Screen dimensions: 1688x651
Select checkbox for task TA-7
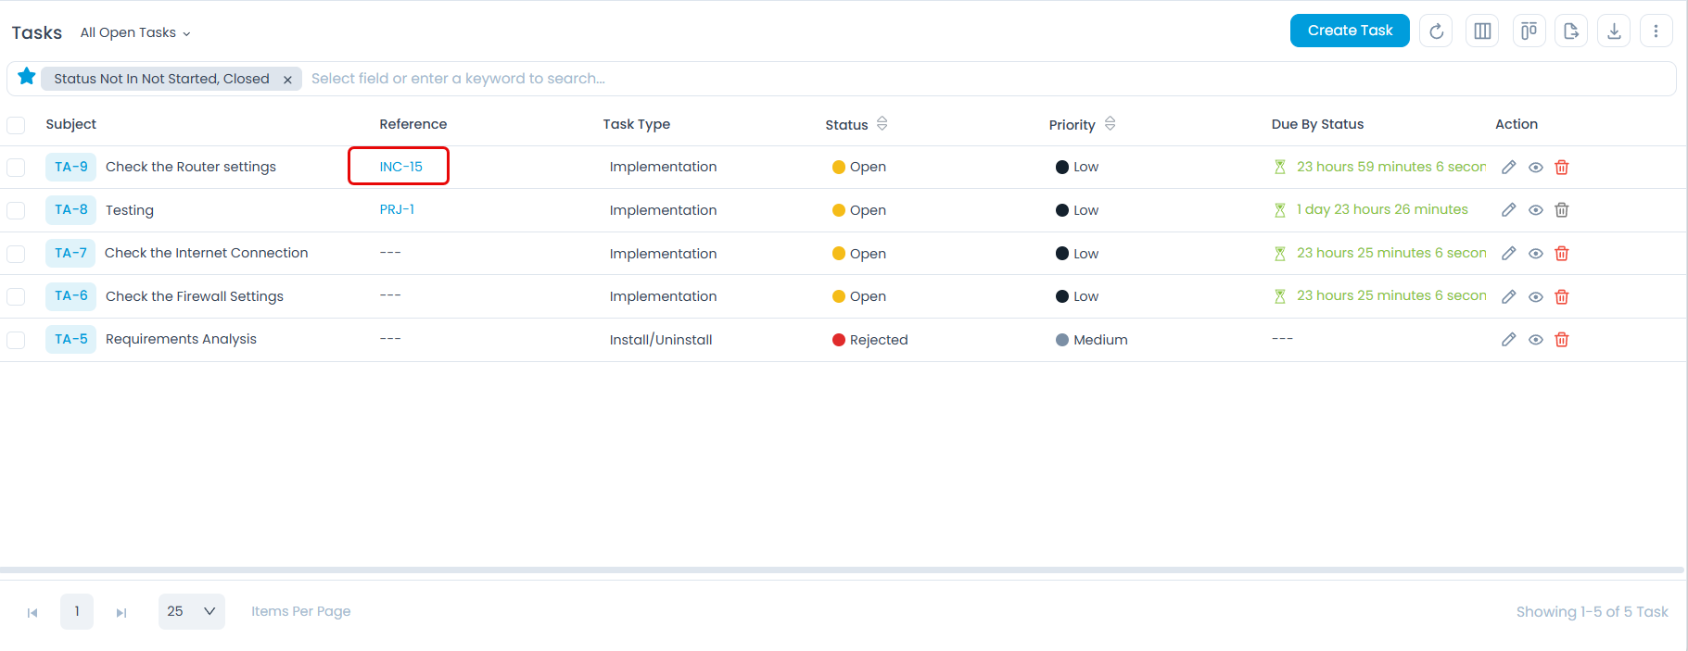click(16, 254)
